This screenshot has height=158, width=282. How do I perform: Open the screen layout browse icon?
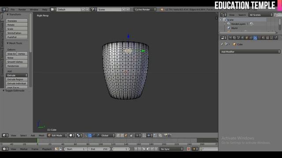click(53, 9)
